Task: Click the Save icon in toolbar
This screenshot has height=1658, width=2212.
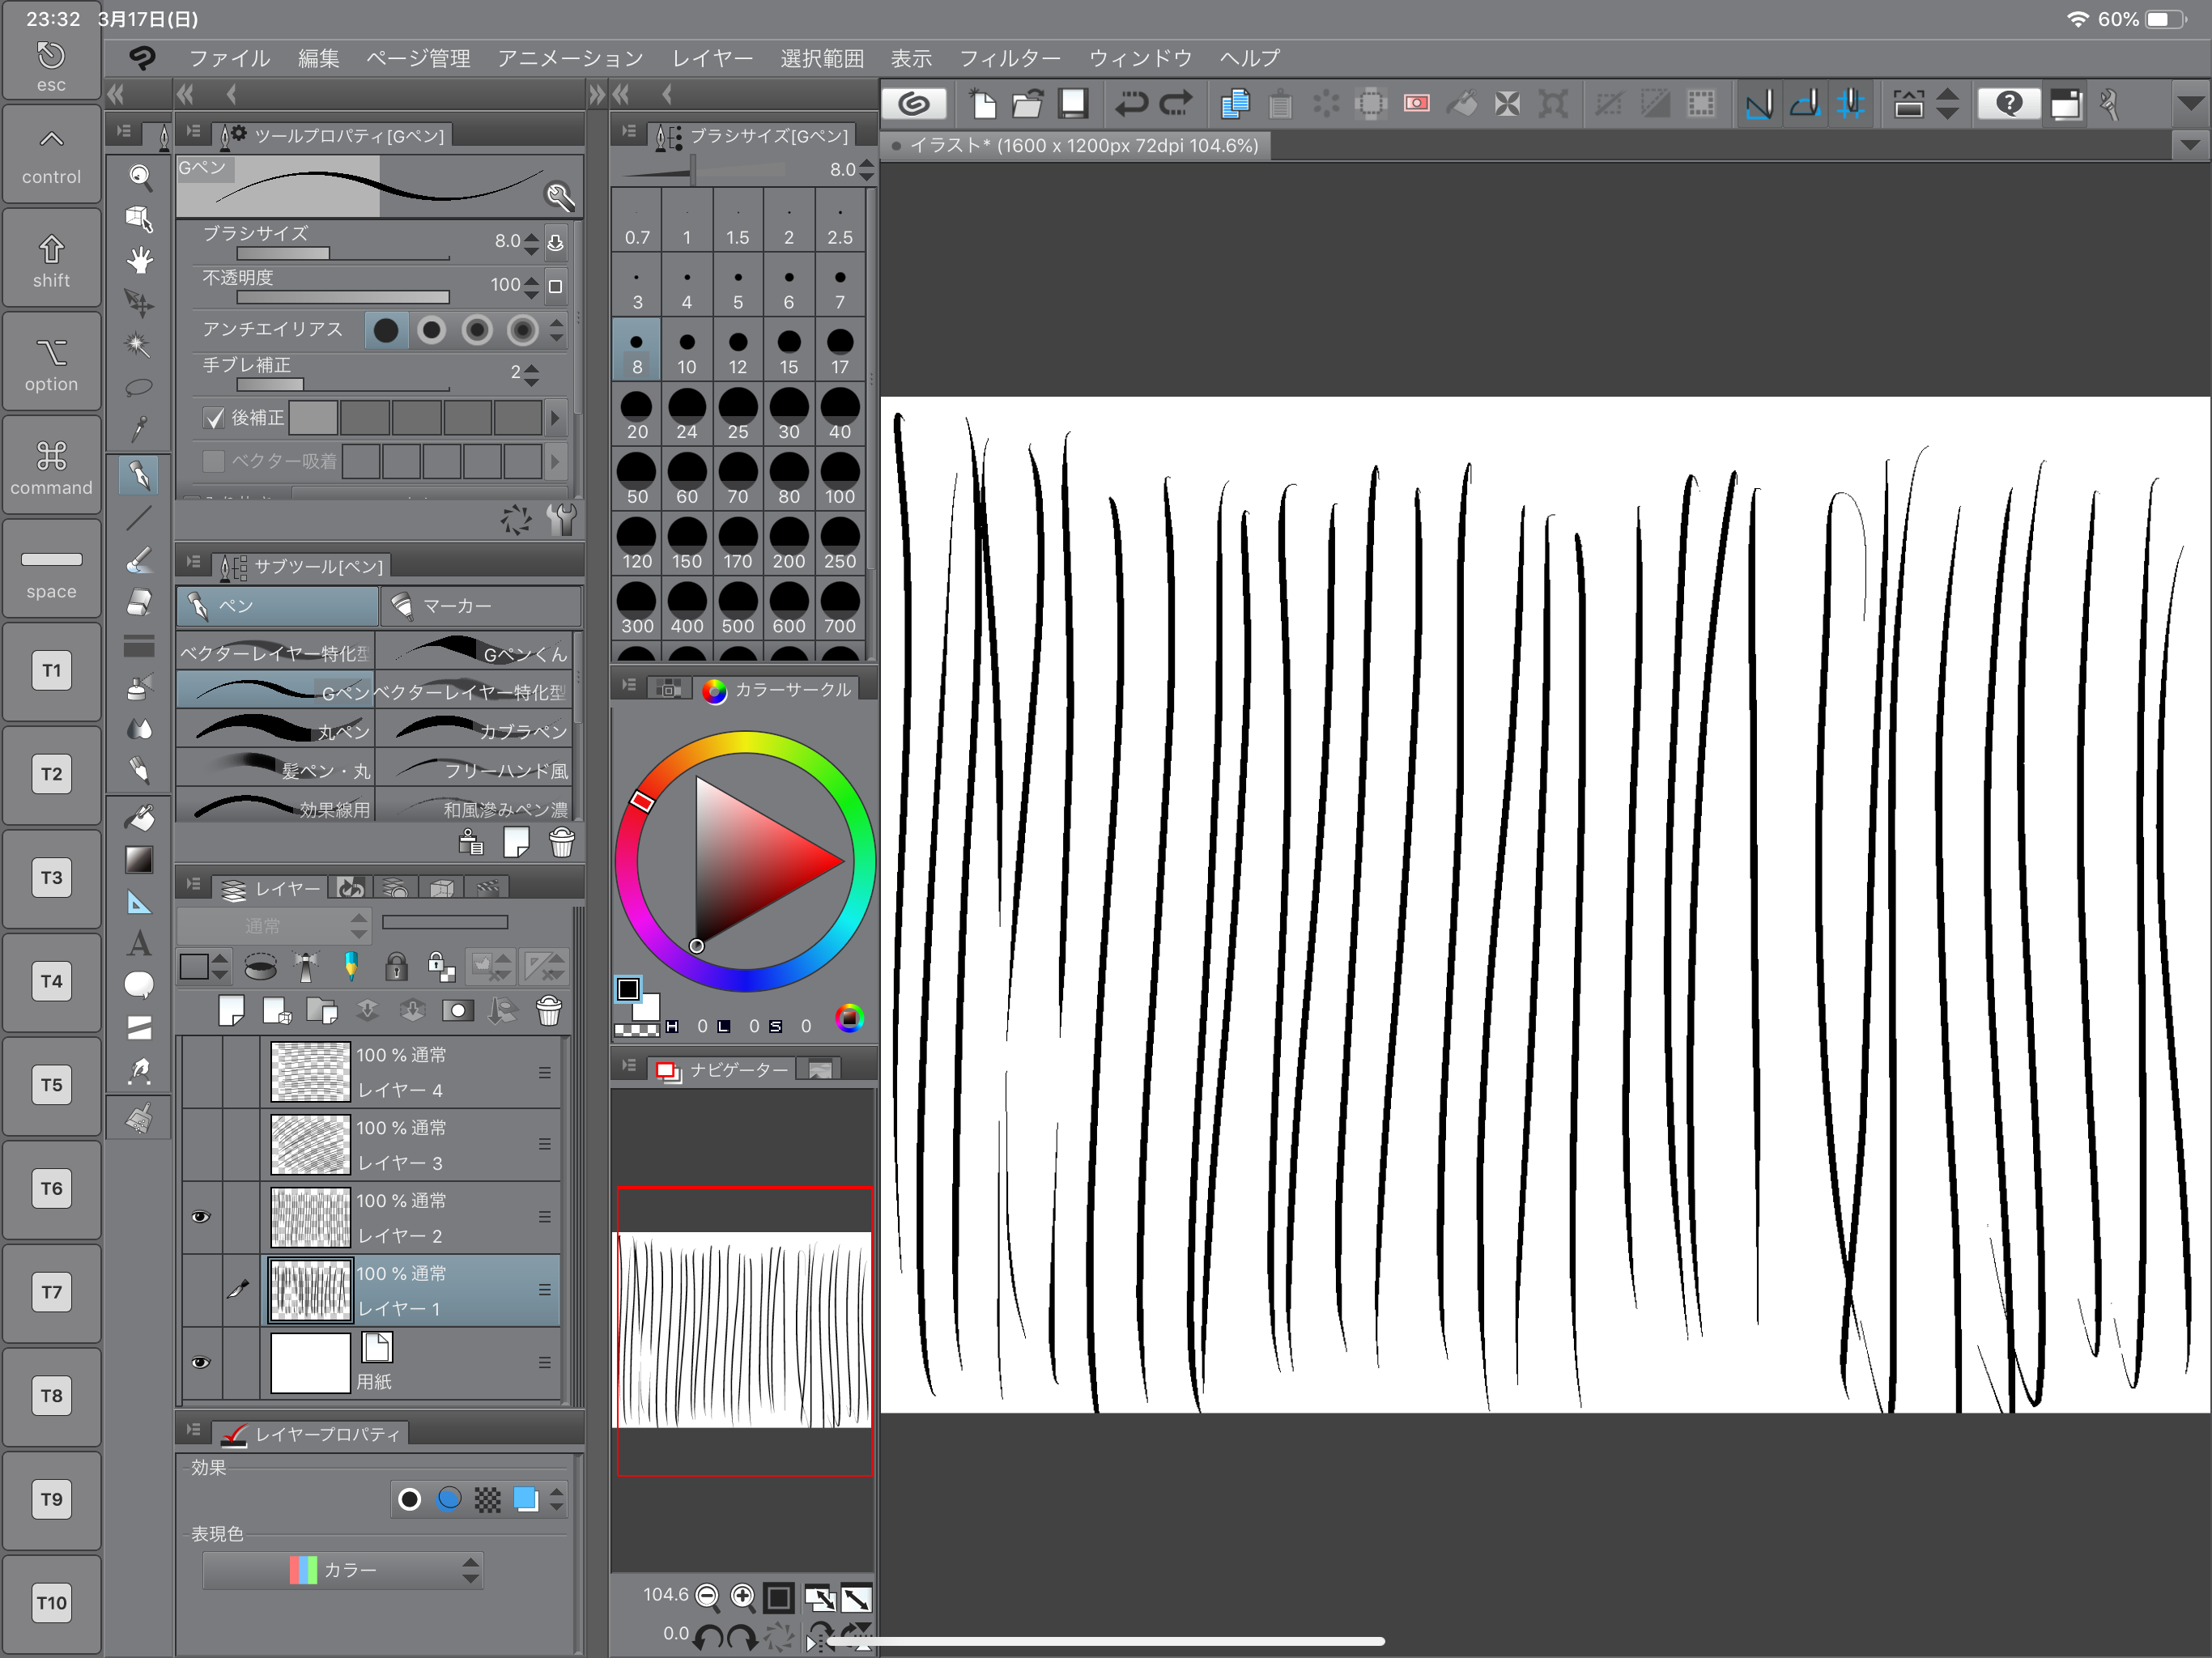Action: tap(1073, 104)
